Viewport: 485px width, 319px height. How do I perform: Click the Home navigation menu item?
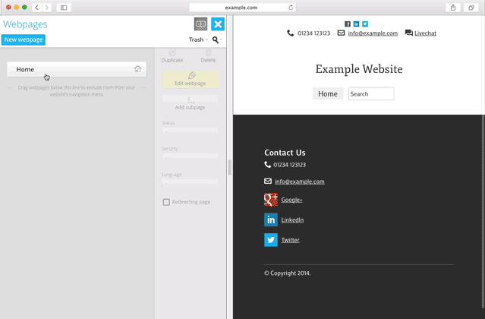[x=328, y=93]
